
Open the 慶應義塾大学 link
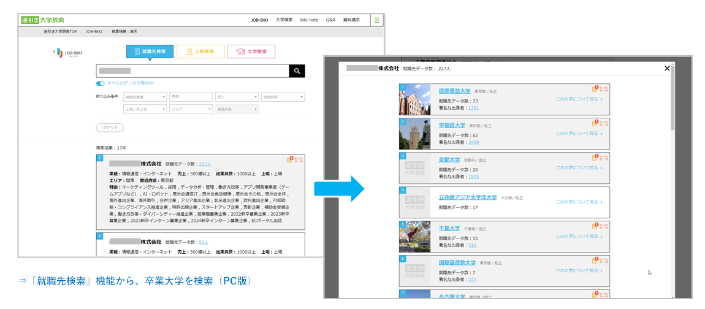455,91
